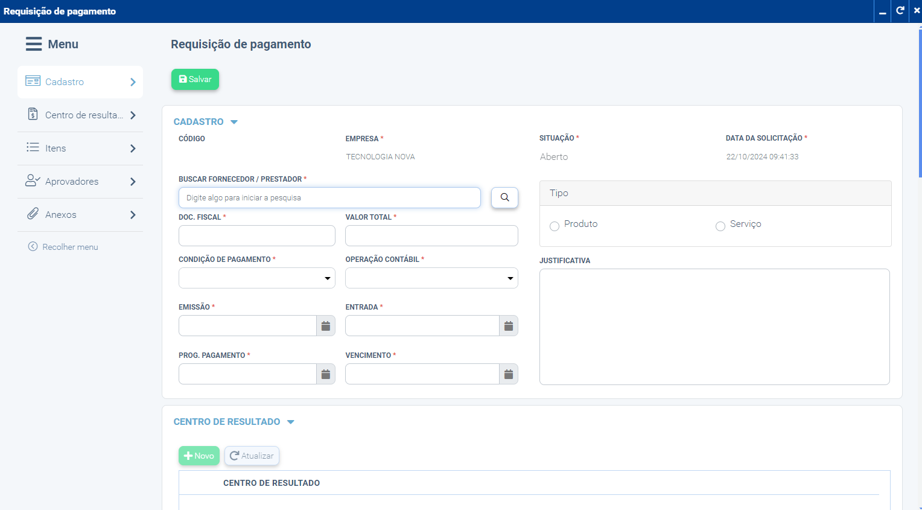Screen dimensions: 922x510
Task: Click the Centro de resultado document icon
Action: tap(33, 114)
